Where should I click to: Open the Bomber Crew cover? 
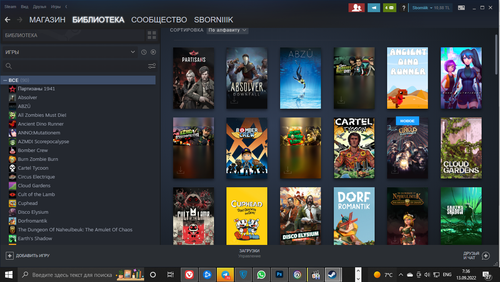click(x=247, y=148)
